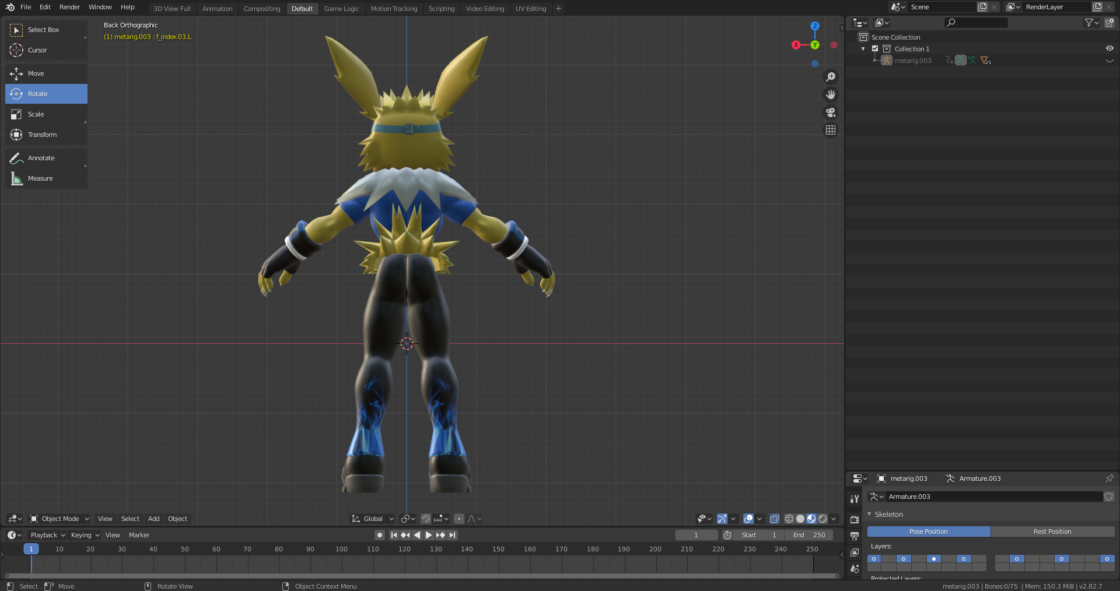1120x591 pixels.
Task: Toggle the camera view icon
Action: (831, 112)
